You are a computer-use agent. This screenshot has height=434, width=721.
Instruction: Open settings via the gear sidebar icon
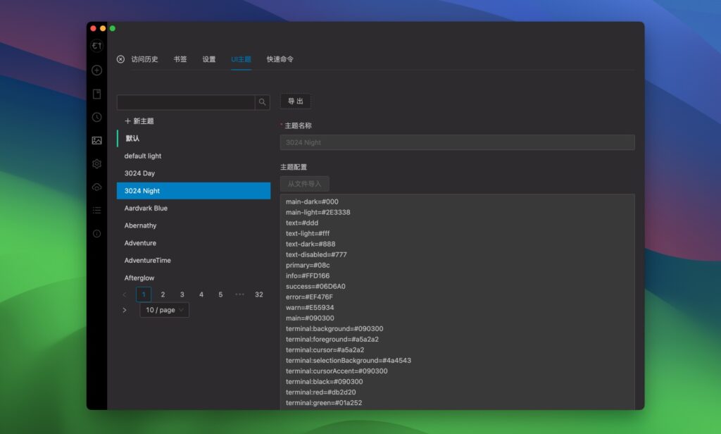(96, 163)
